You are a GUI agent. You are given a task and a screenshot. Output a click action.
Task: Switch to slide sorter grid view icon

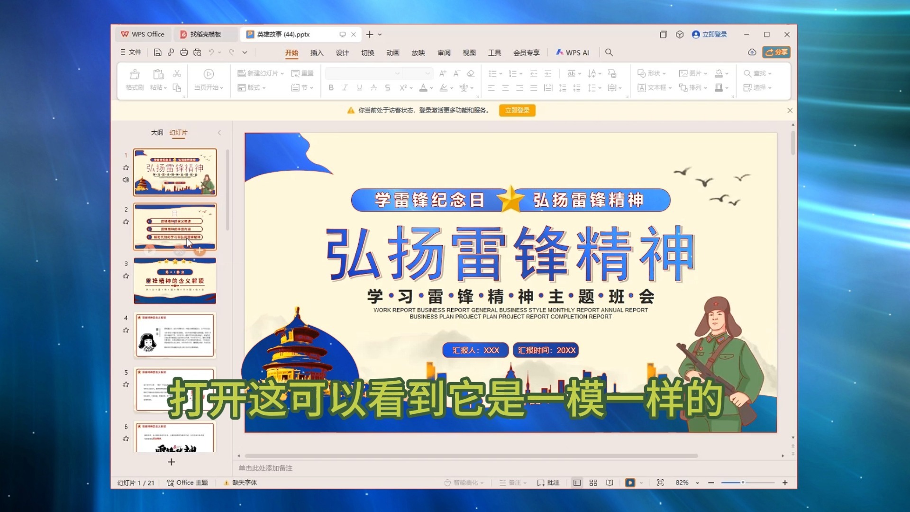pos(593,483)
